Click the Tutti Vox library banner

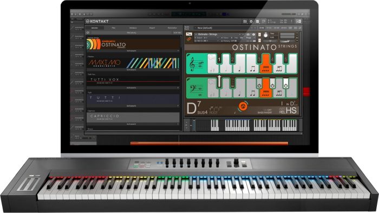133,81
